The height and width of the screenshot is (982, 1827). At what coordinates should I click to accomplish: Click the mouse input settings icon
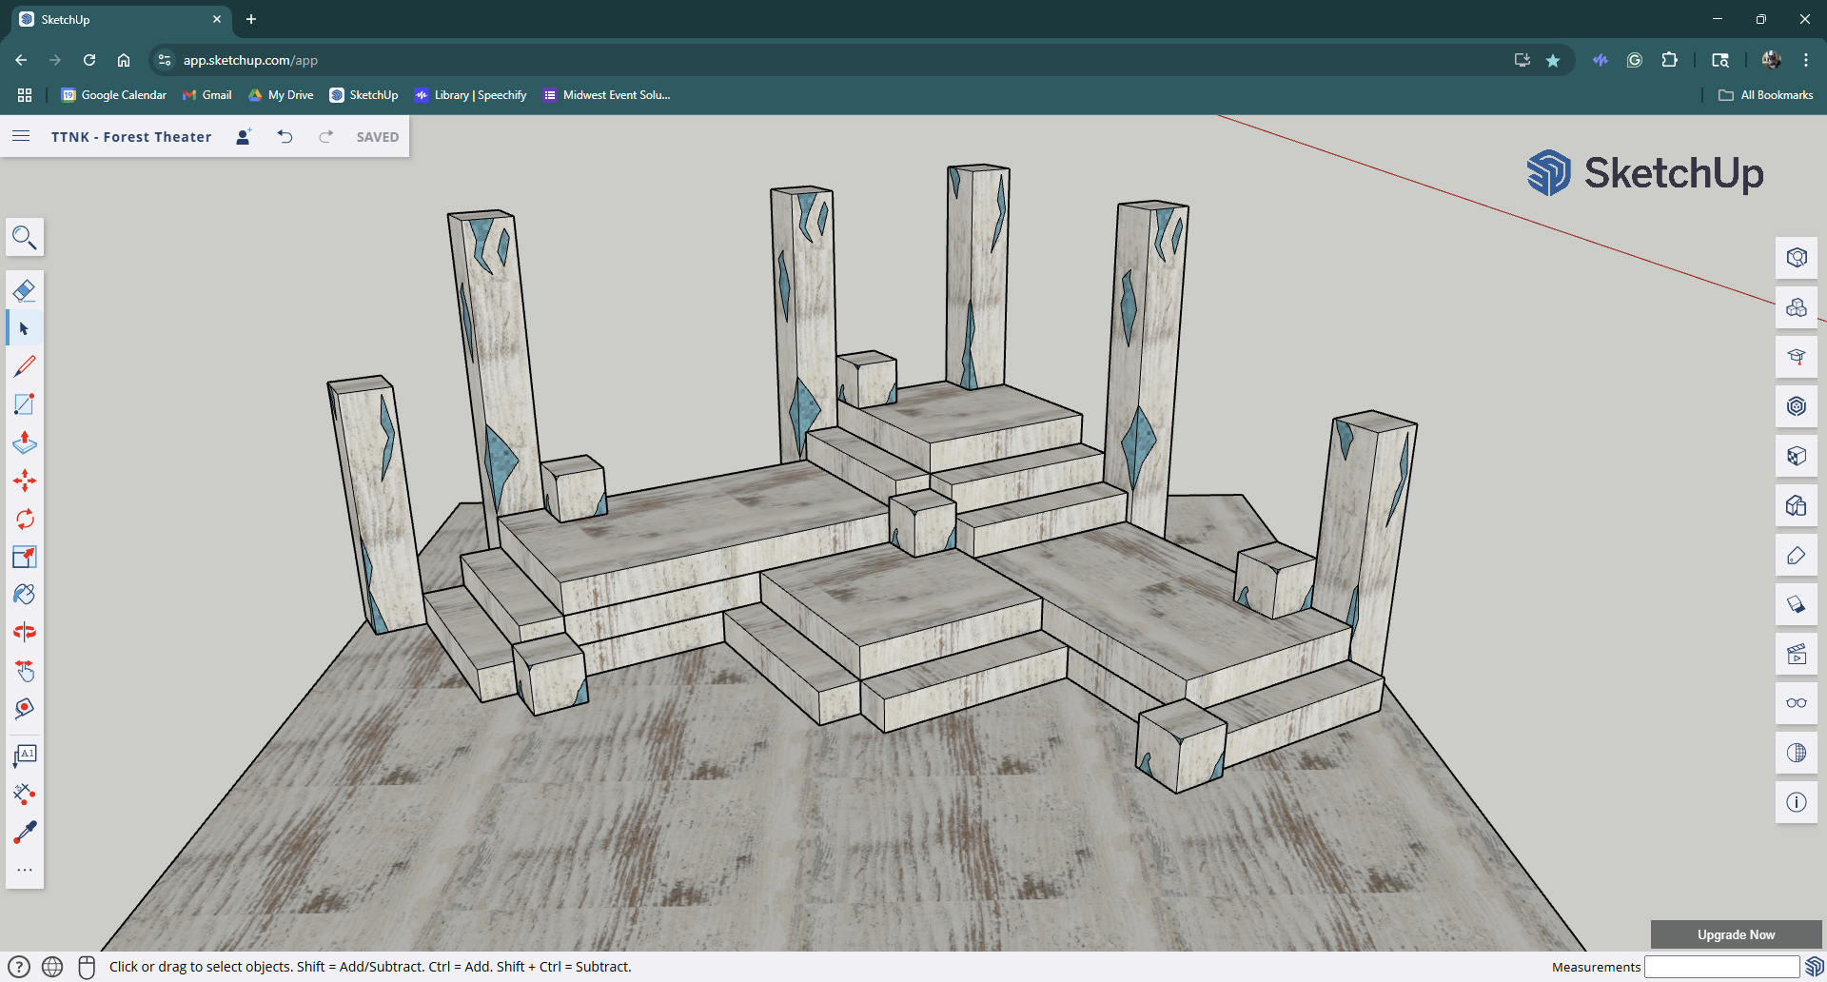87,967
